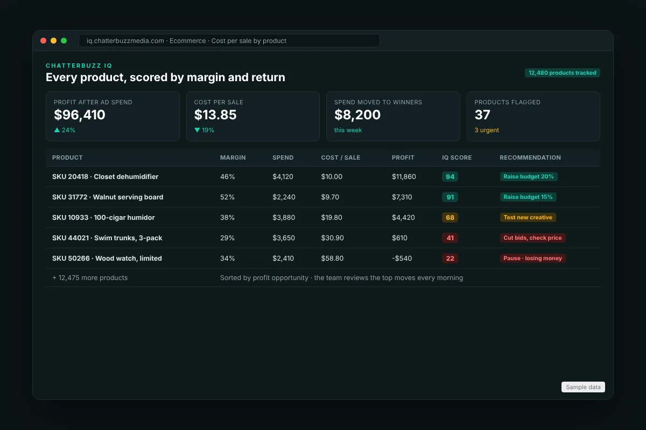Click the 'Cut bids, check price' recommendation
Screen dimensions: 646x430
532,238
